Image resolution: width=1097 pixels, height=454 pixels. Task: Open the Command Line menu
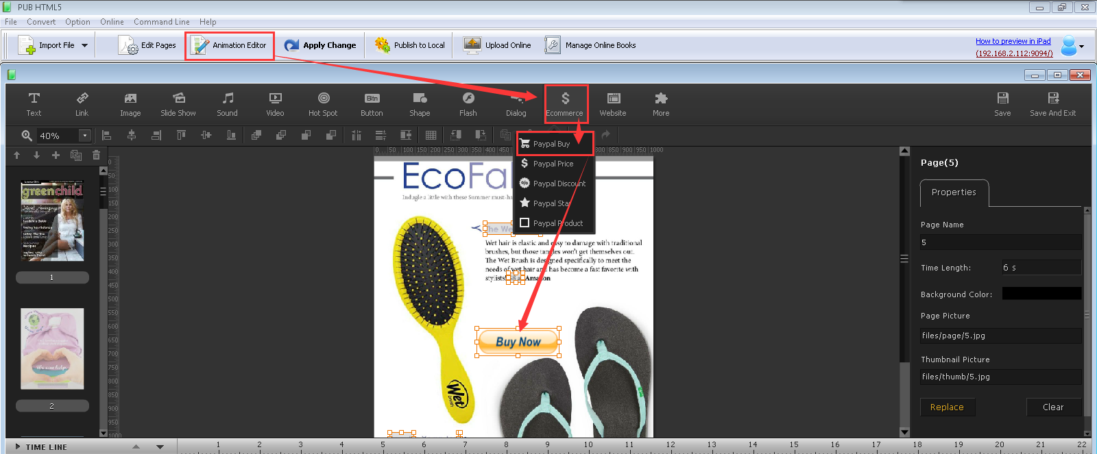[x=162, y=22]
